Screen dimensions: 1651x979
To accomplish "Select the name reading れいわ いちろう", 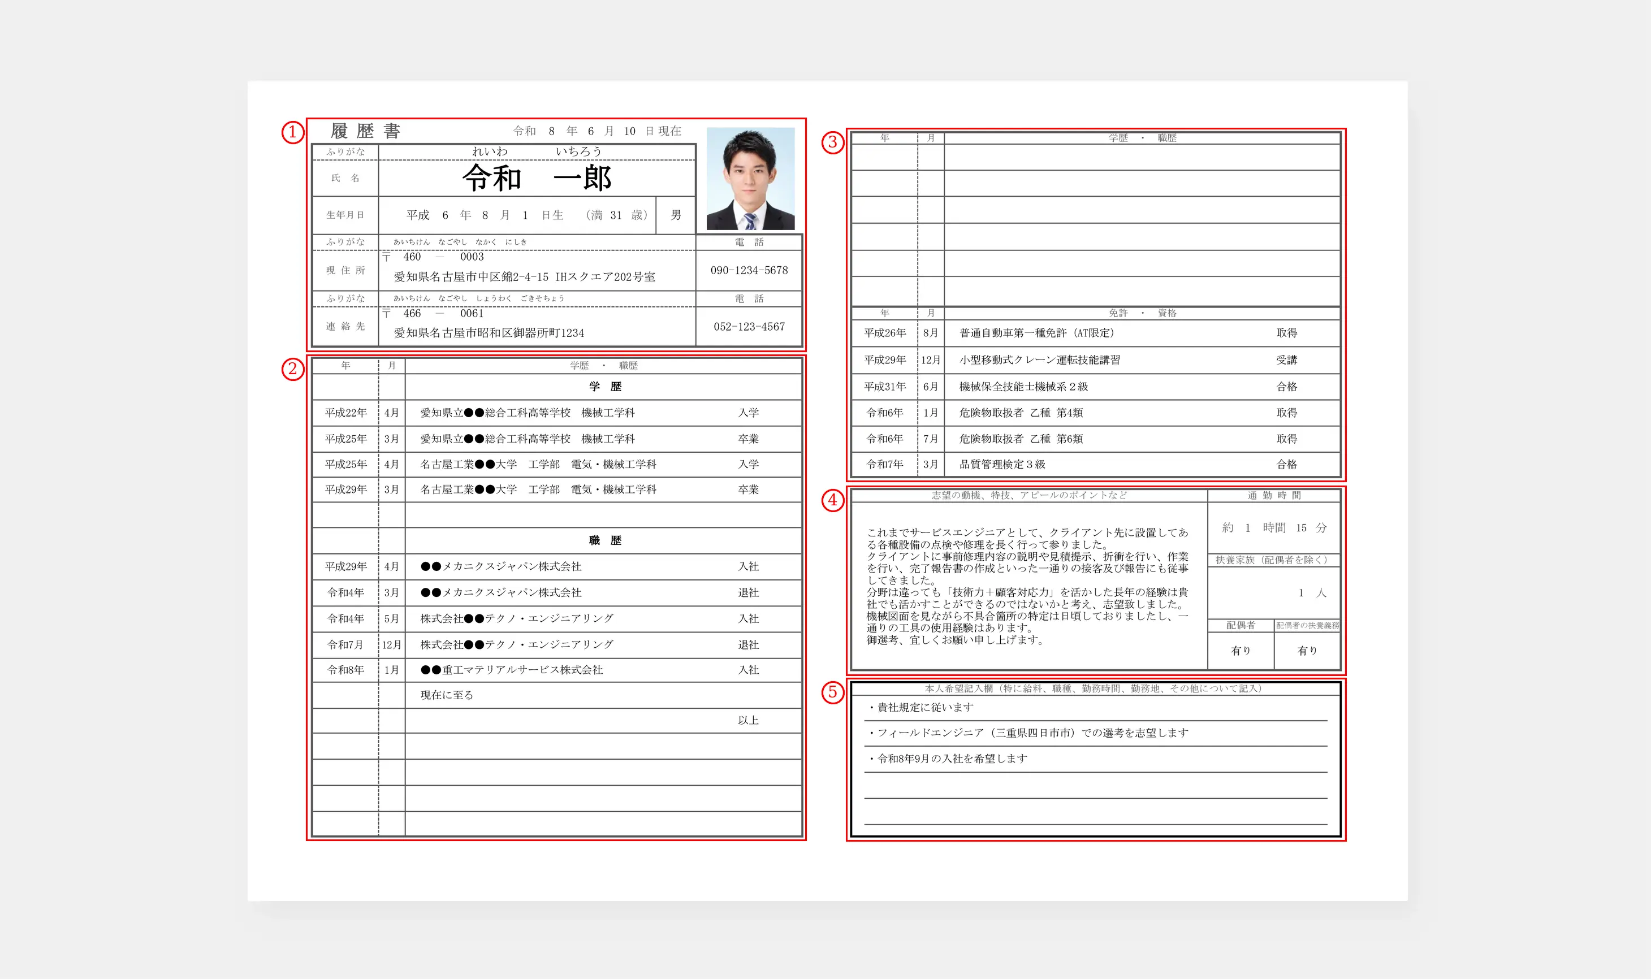I will 537,151.
